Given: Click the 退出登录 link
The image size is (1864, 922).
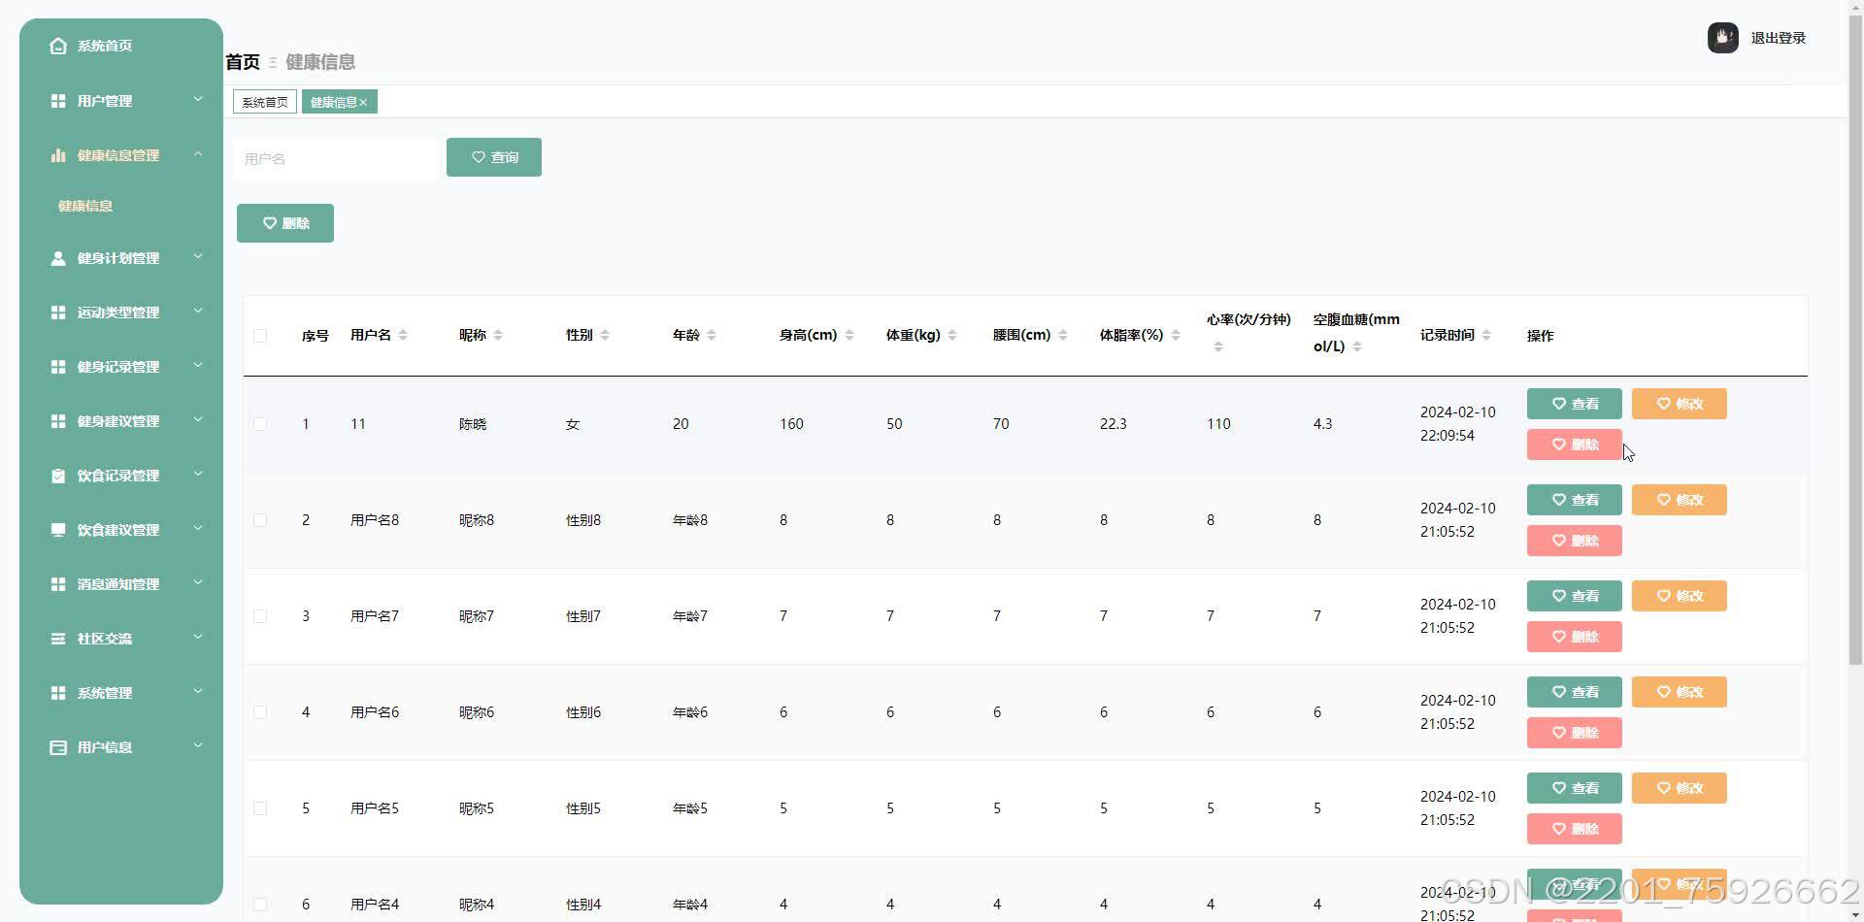Looking at the screenshot, I should click(x=1779, y=38).
